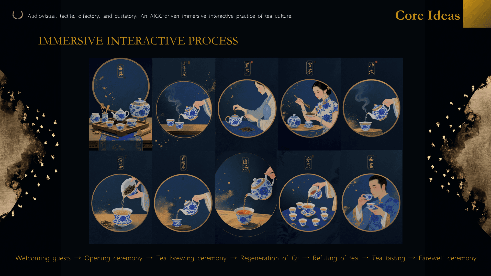
Task: Select the 洗茶 tea rinsing illustration
Action: [120, 197]
